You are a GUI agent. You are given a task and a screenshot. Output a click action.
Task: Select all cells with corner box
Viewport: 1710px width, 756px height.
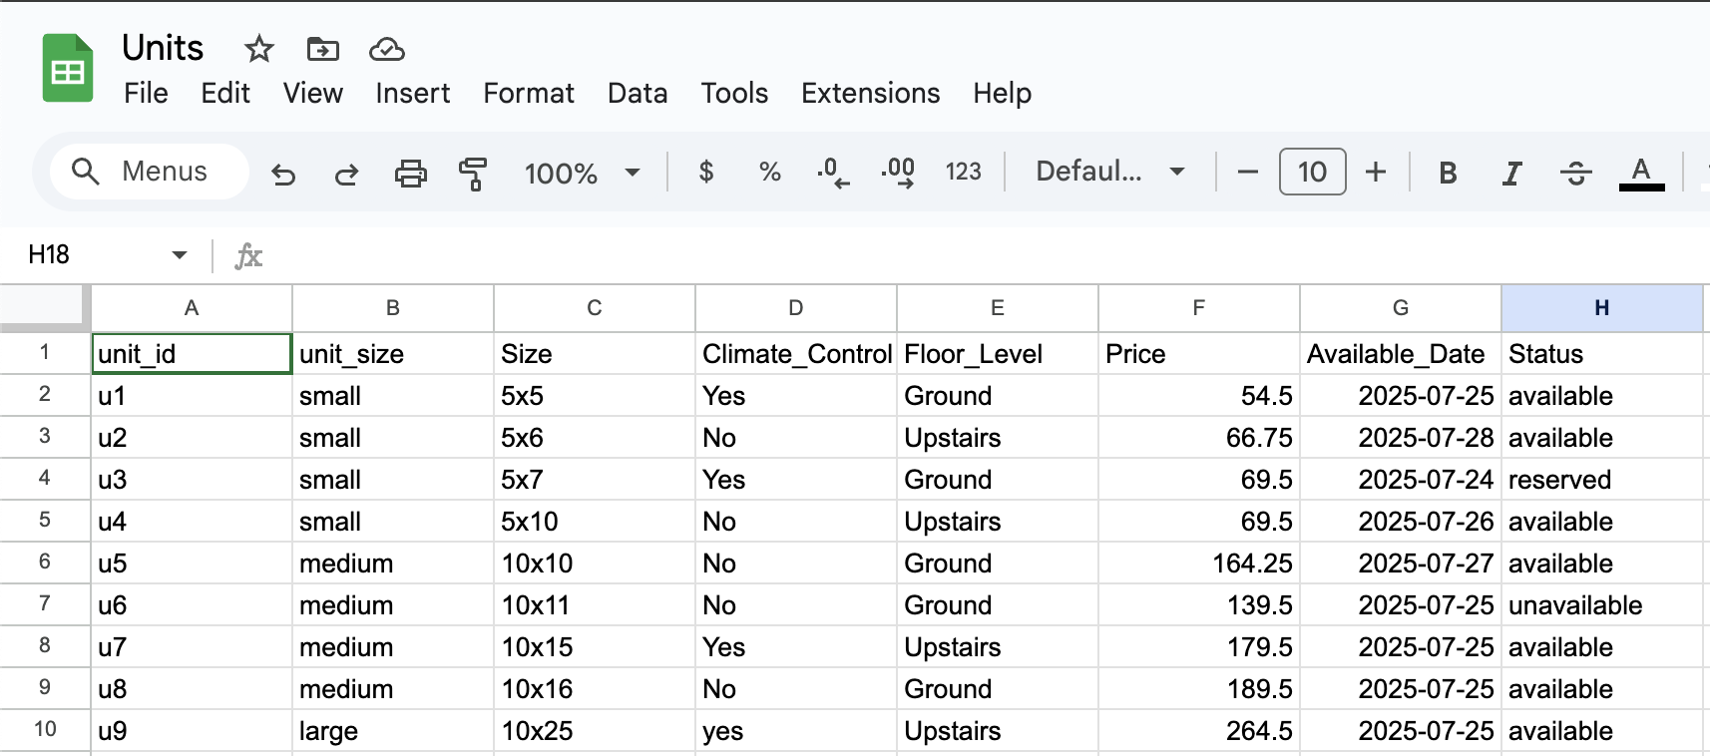coord(44,307)
